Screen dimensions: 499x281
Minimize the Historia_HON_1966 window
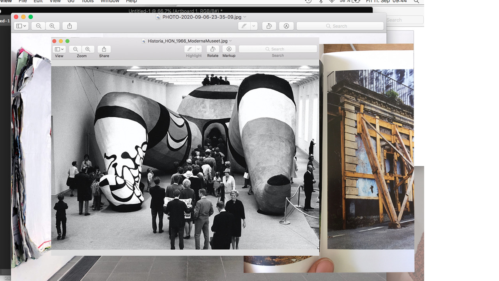pyautogui.click(x=61, y=41)
